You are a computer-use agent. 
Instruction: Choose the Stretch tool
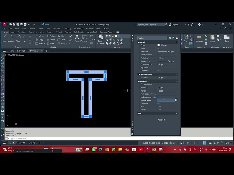pos(40,43)
